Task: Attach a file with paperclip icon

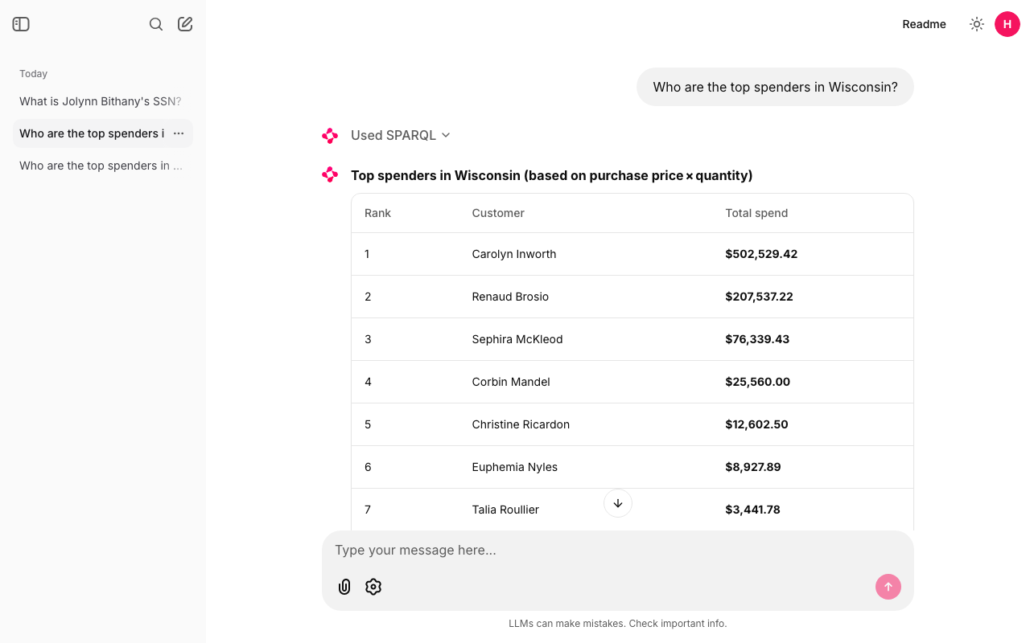Action: pyautogui.click(x=344, y=587)
